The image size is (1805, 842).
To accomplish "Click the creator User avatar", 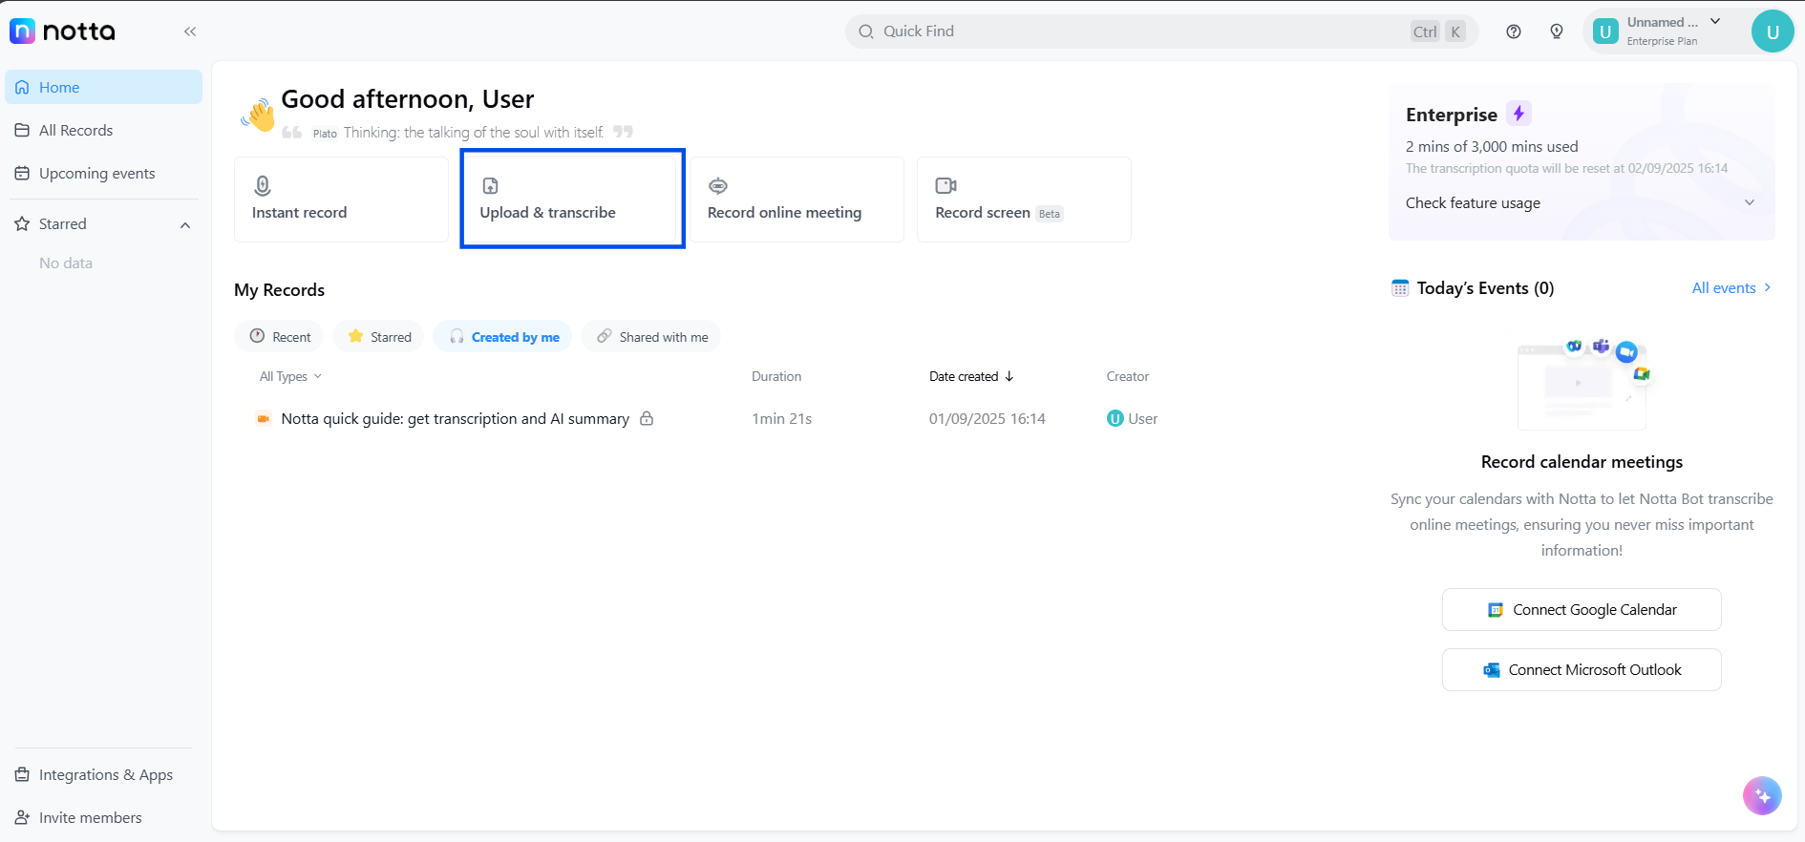I will click(x=1115, y=418).
